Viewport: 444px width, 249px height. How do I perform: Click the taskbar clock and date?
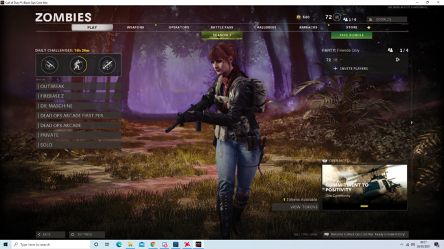click(423, 244)
